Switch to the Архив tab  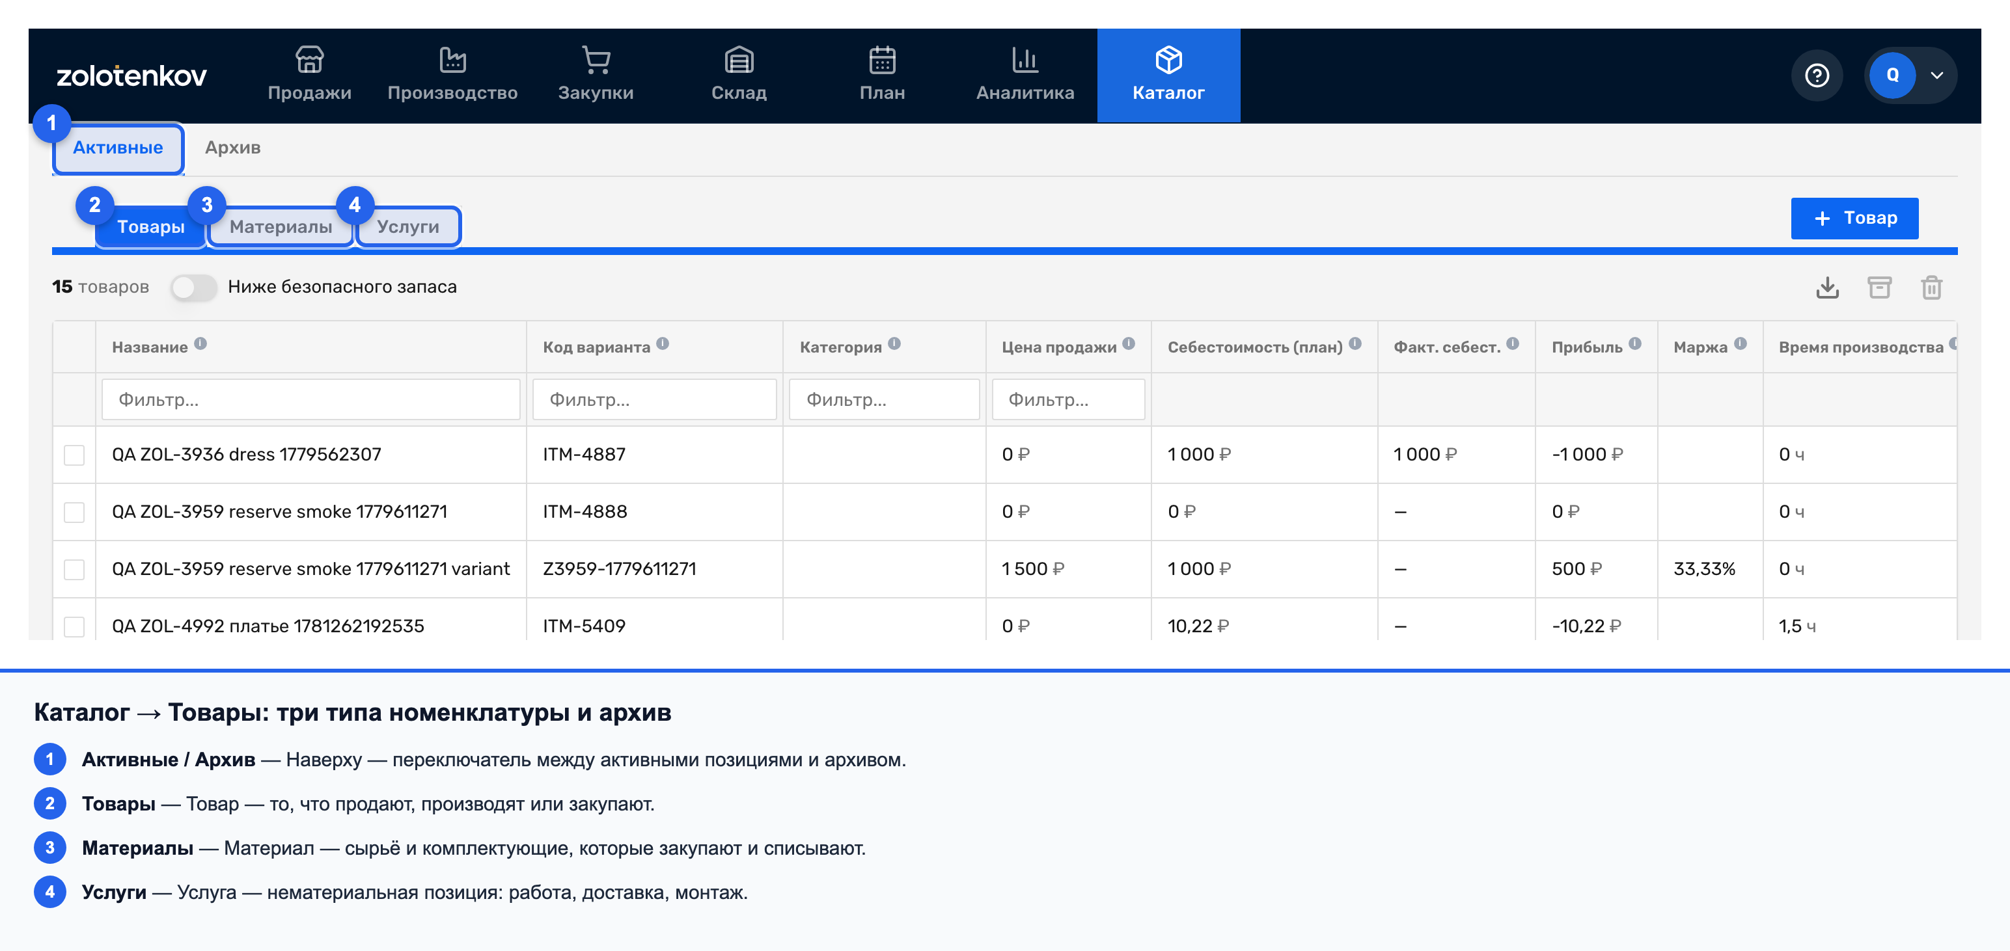coord(232,148)
